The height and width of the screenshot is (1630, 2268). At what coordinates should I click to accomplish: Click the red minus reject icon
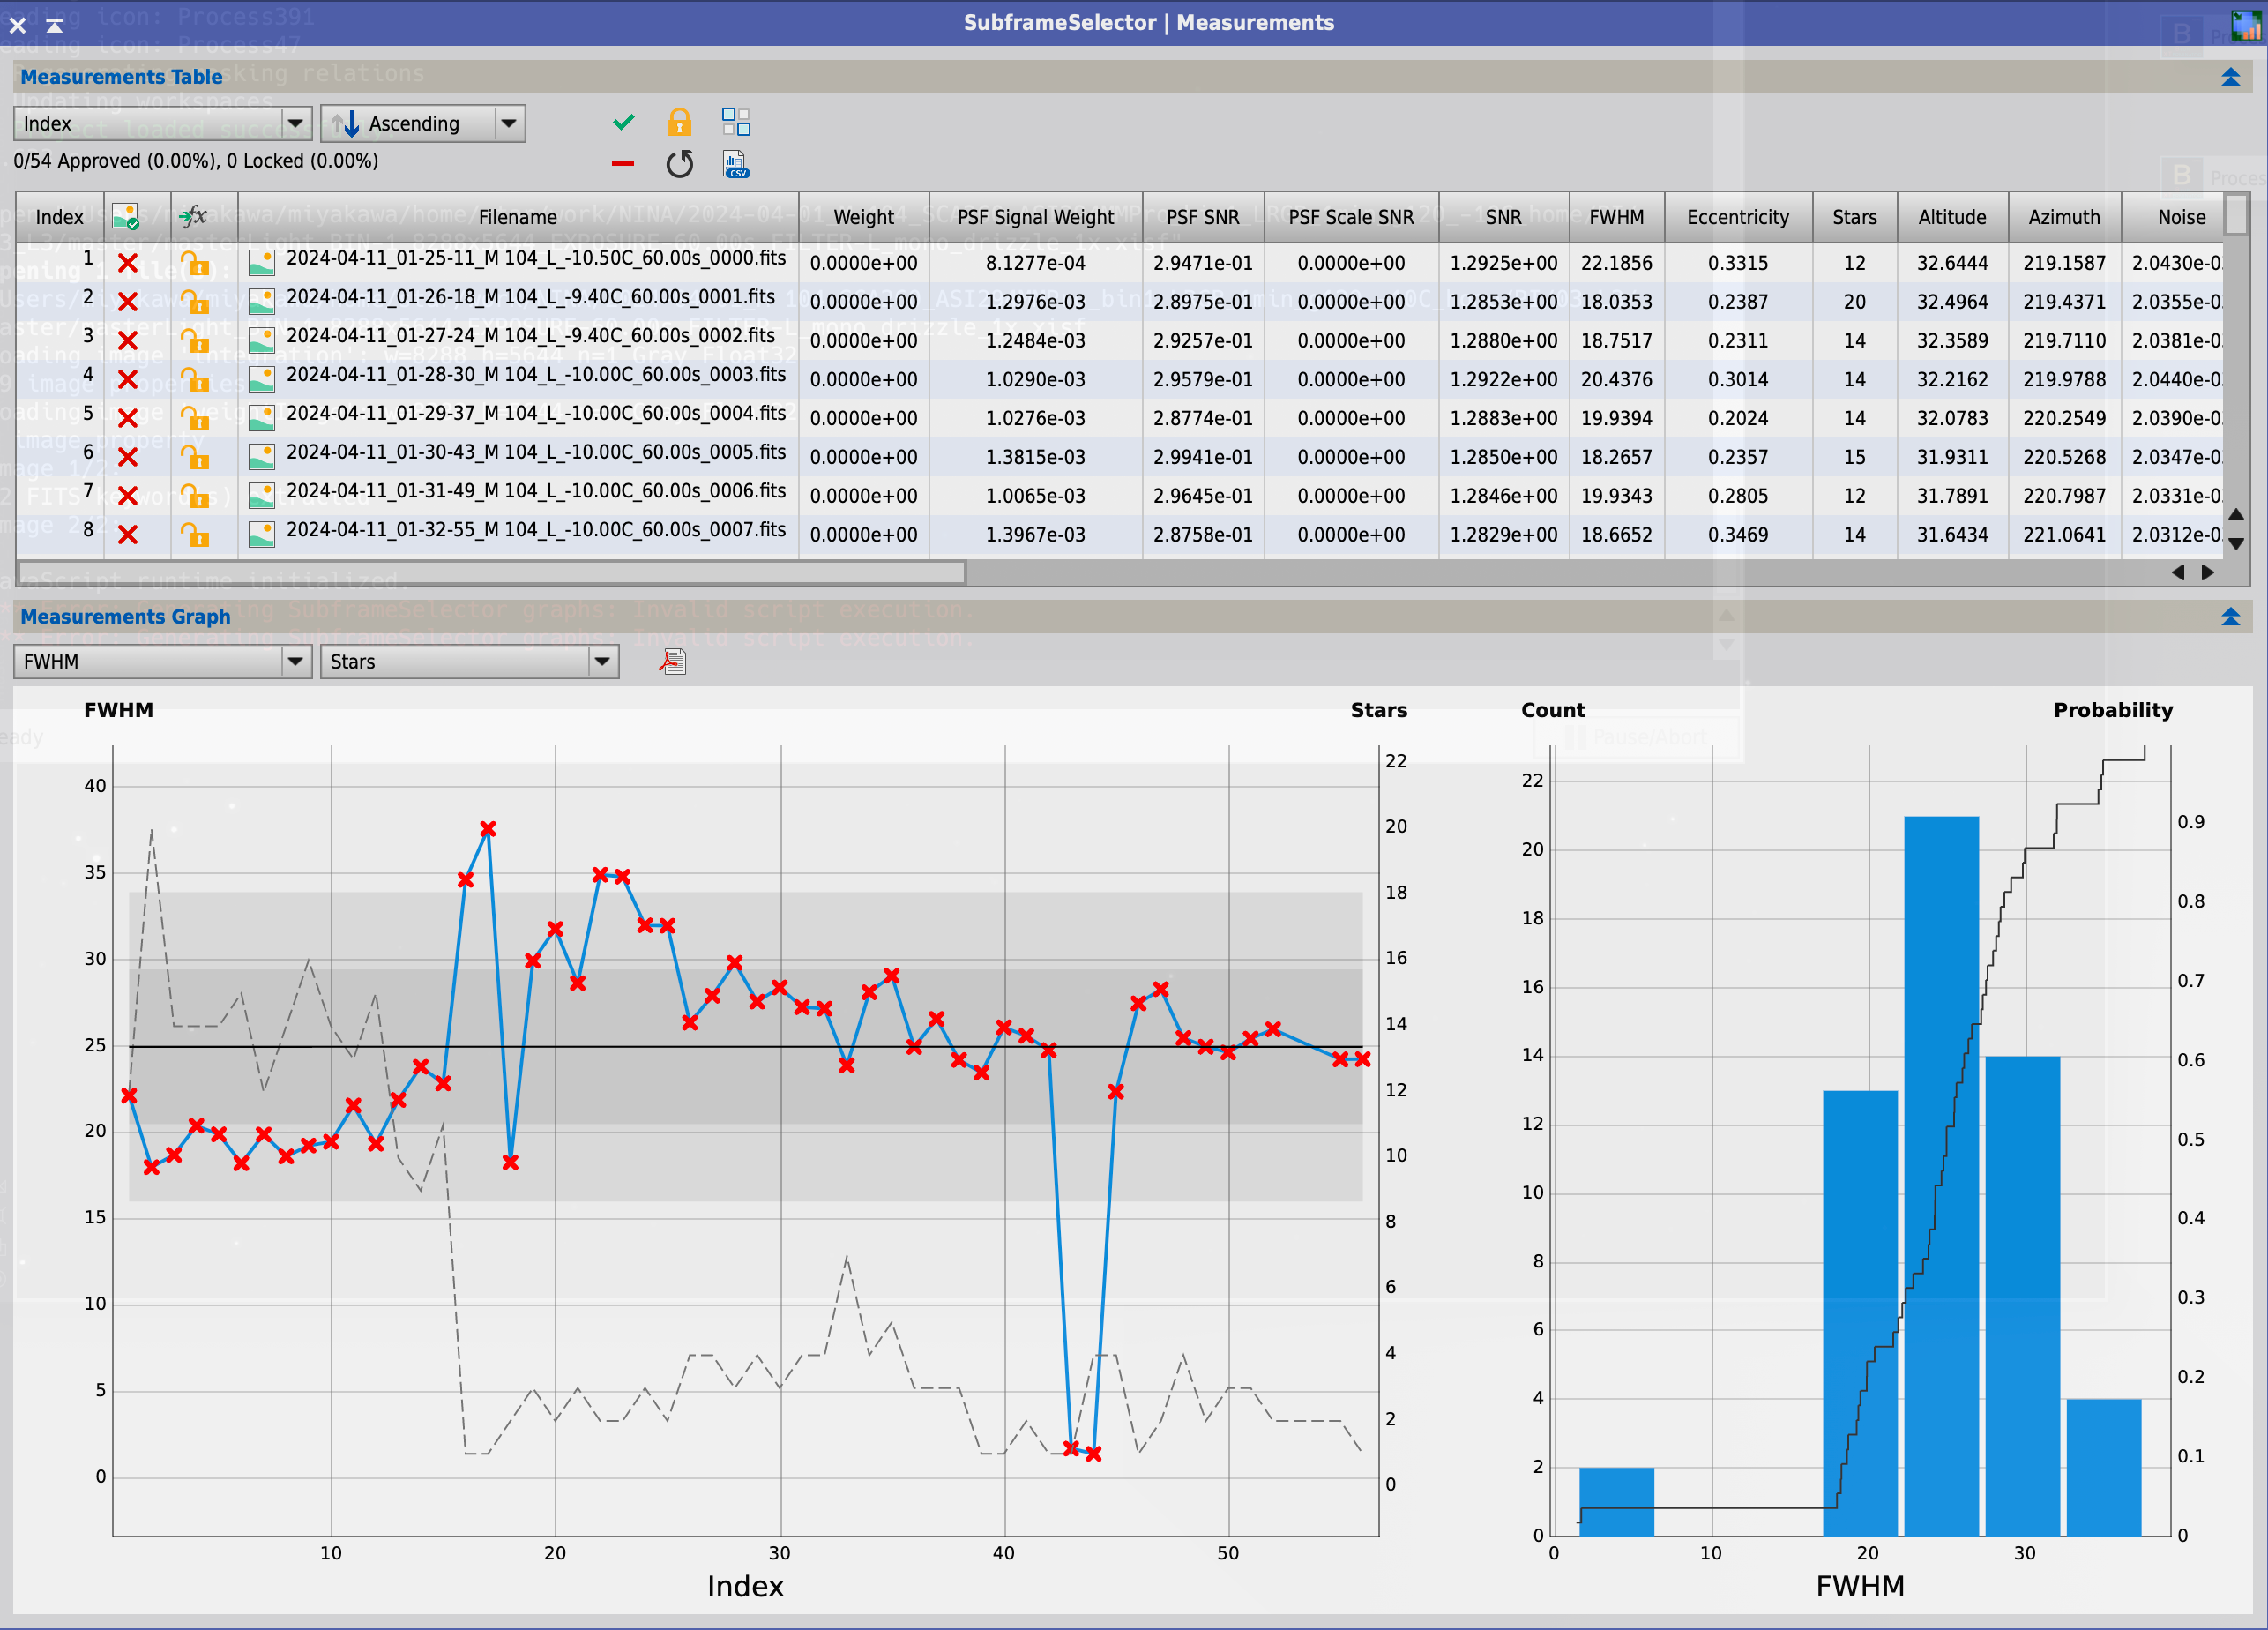[623, 163]
